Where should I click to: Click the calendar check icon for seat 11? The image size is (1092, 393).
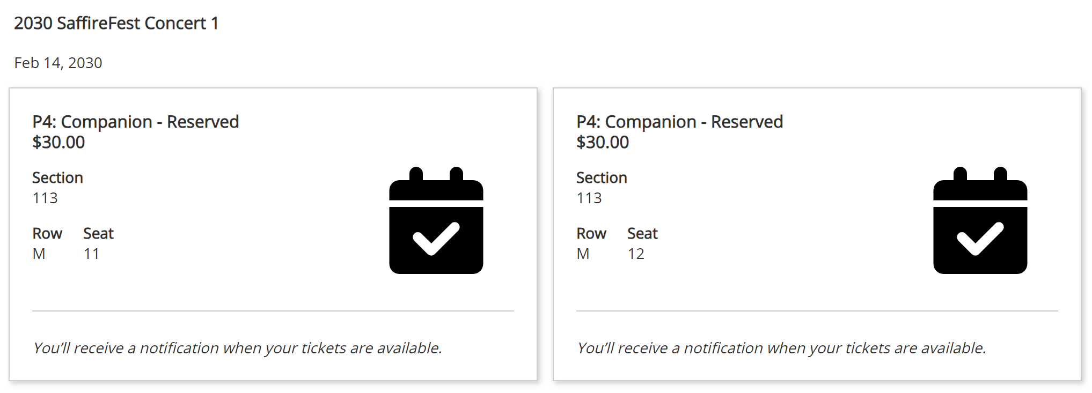[436, 220]
